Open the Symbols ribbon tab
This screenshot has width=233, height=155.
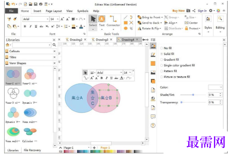pyautogui.click(x=83, y=11)
